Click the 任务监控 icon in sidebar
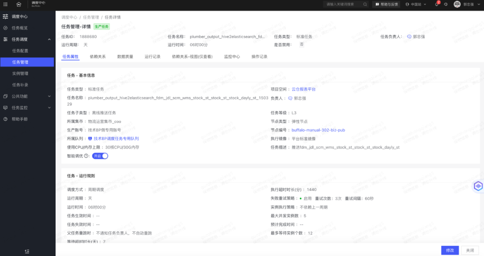Image resolution: width=484 pixels, height=256 pixels. [x=5, y=108]
